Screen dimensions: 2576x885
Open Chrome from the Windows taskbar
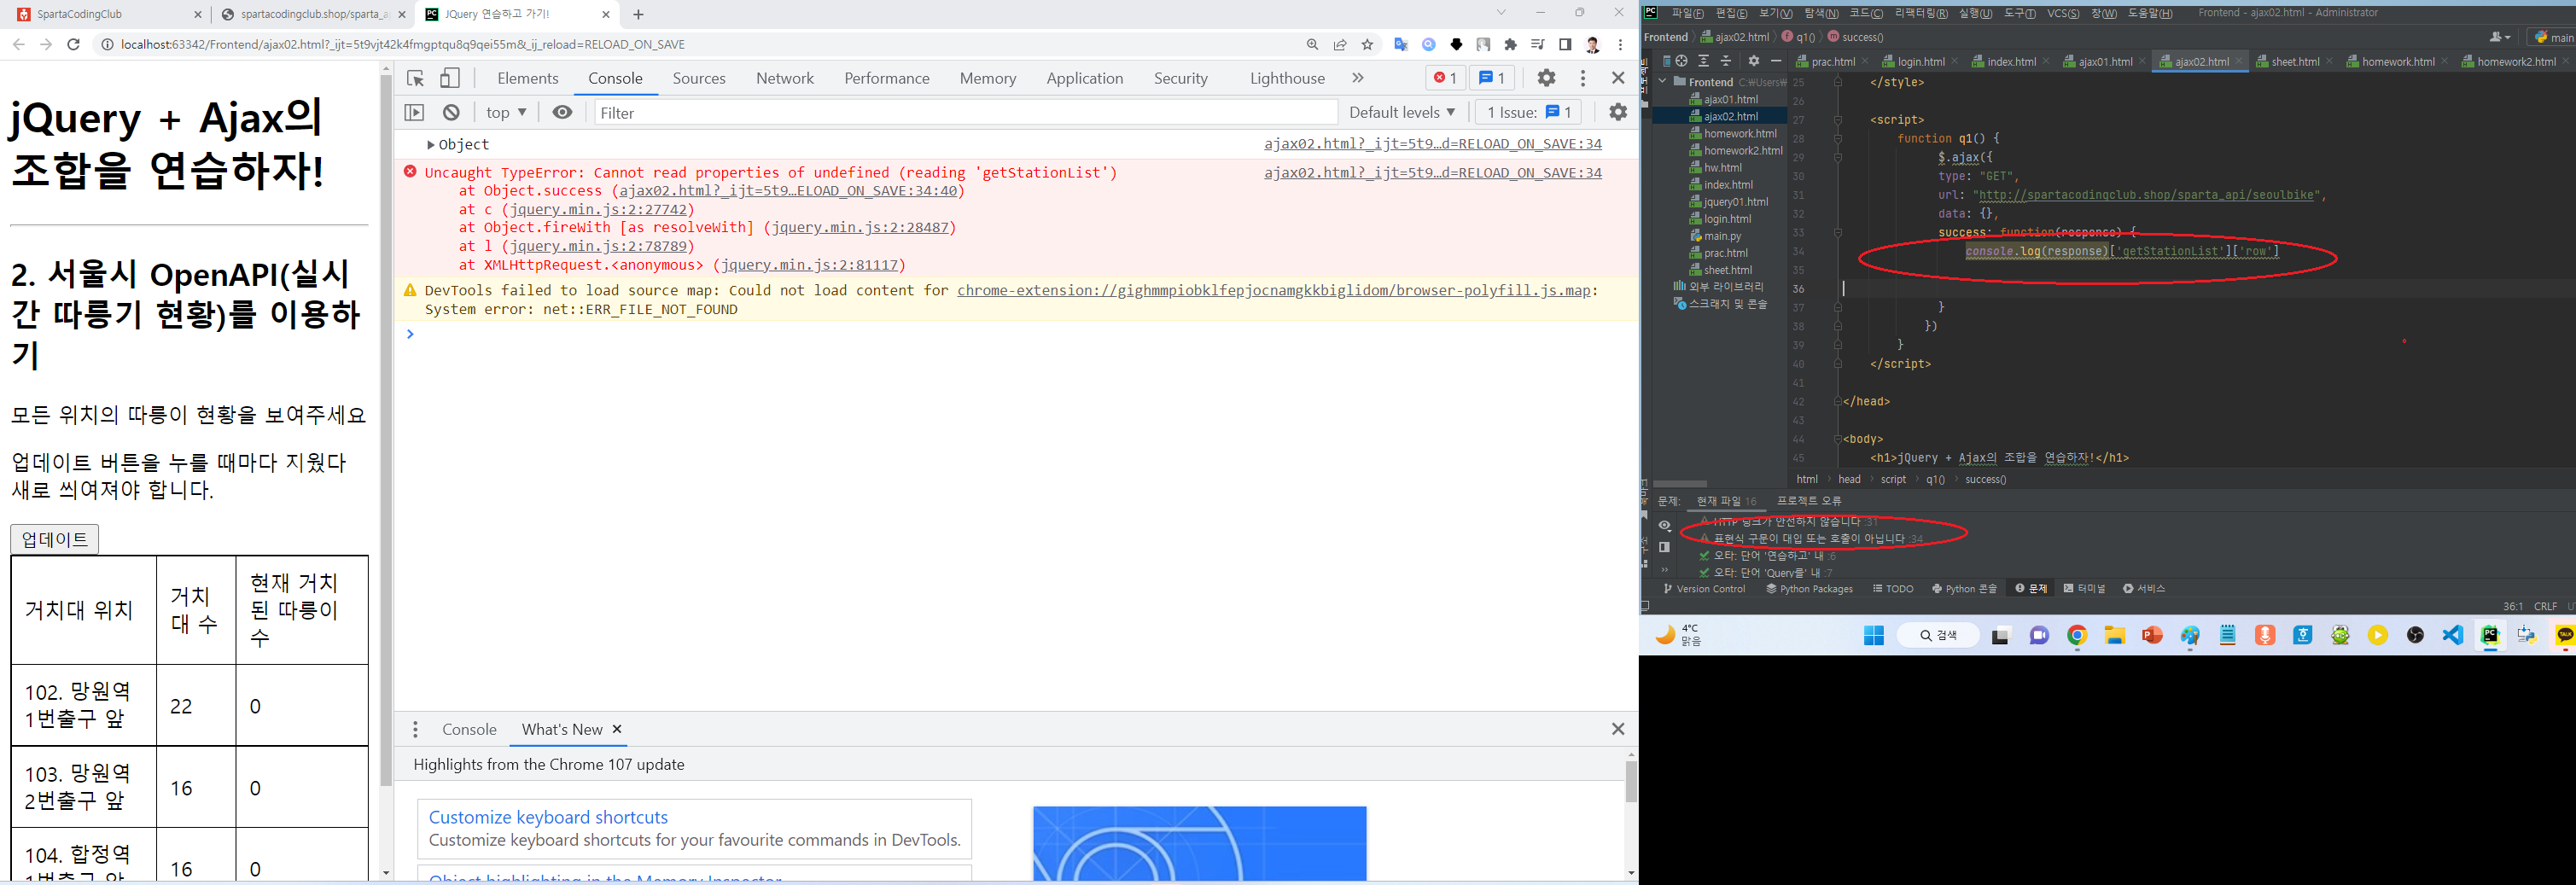point(2077,635)
